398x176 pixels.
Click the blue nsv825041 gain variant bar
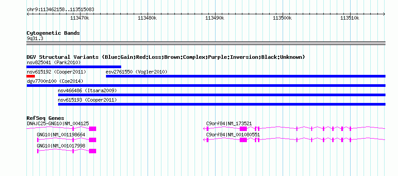pos(74,67)
